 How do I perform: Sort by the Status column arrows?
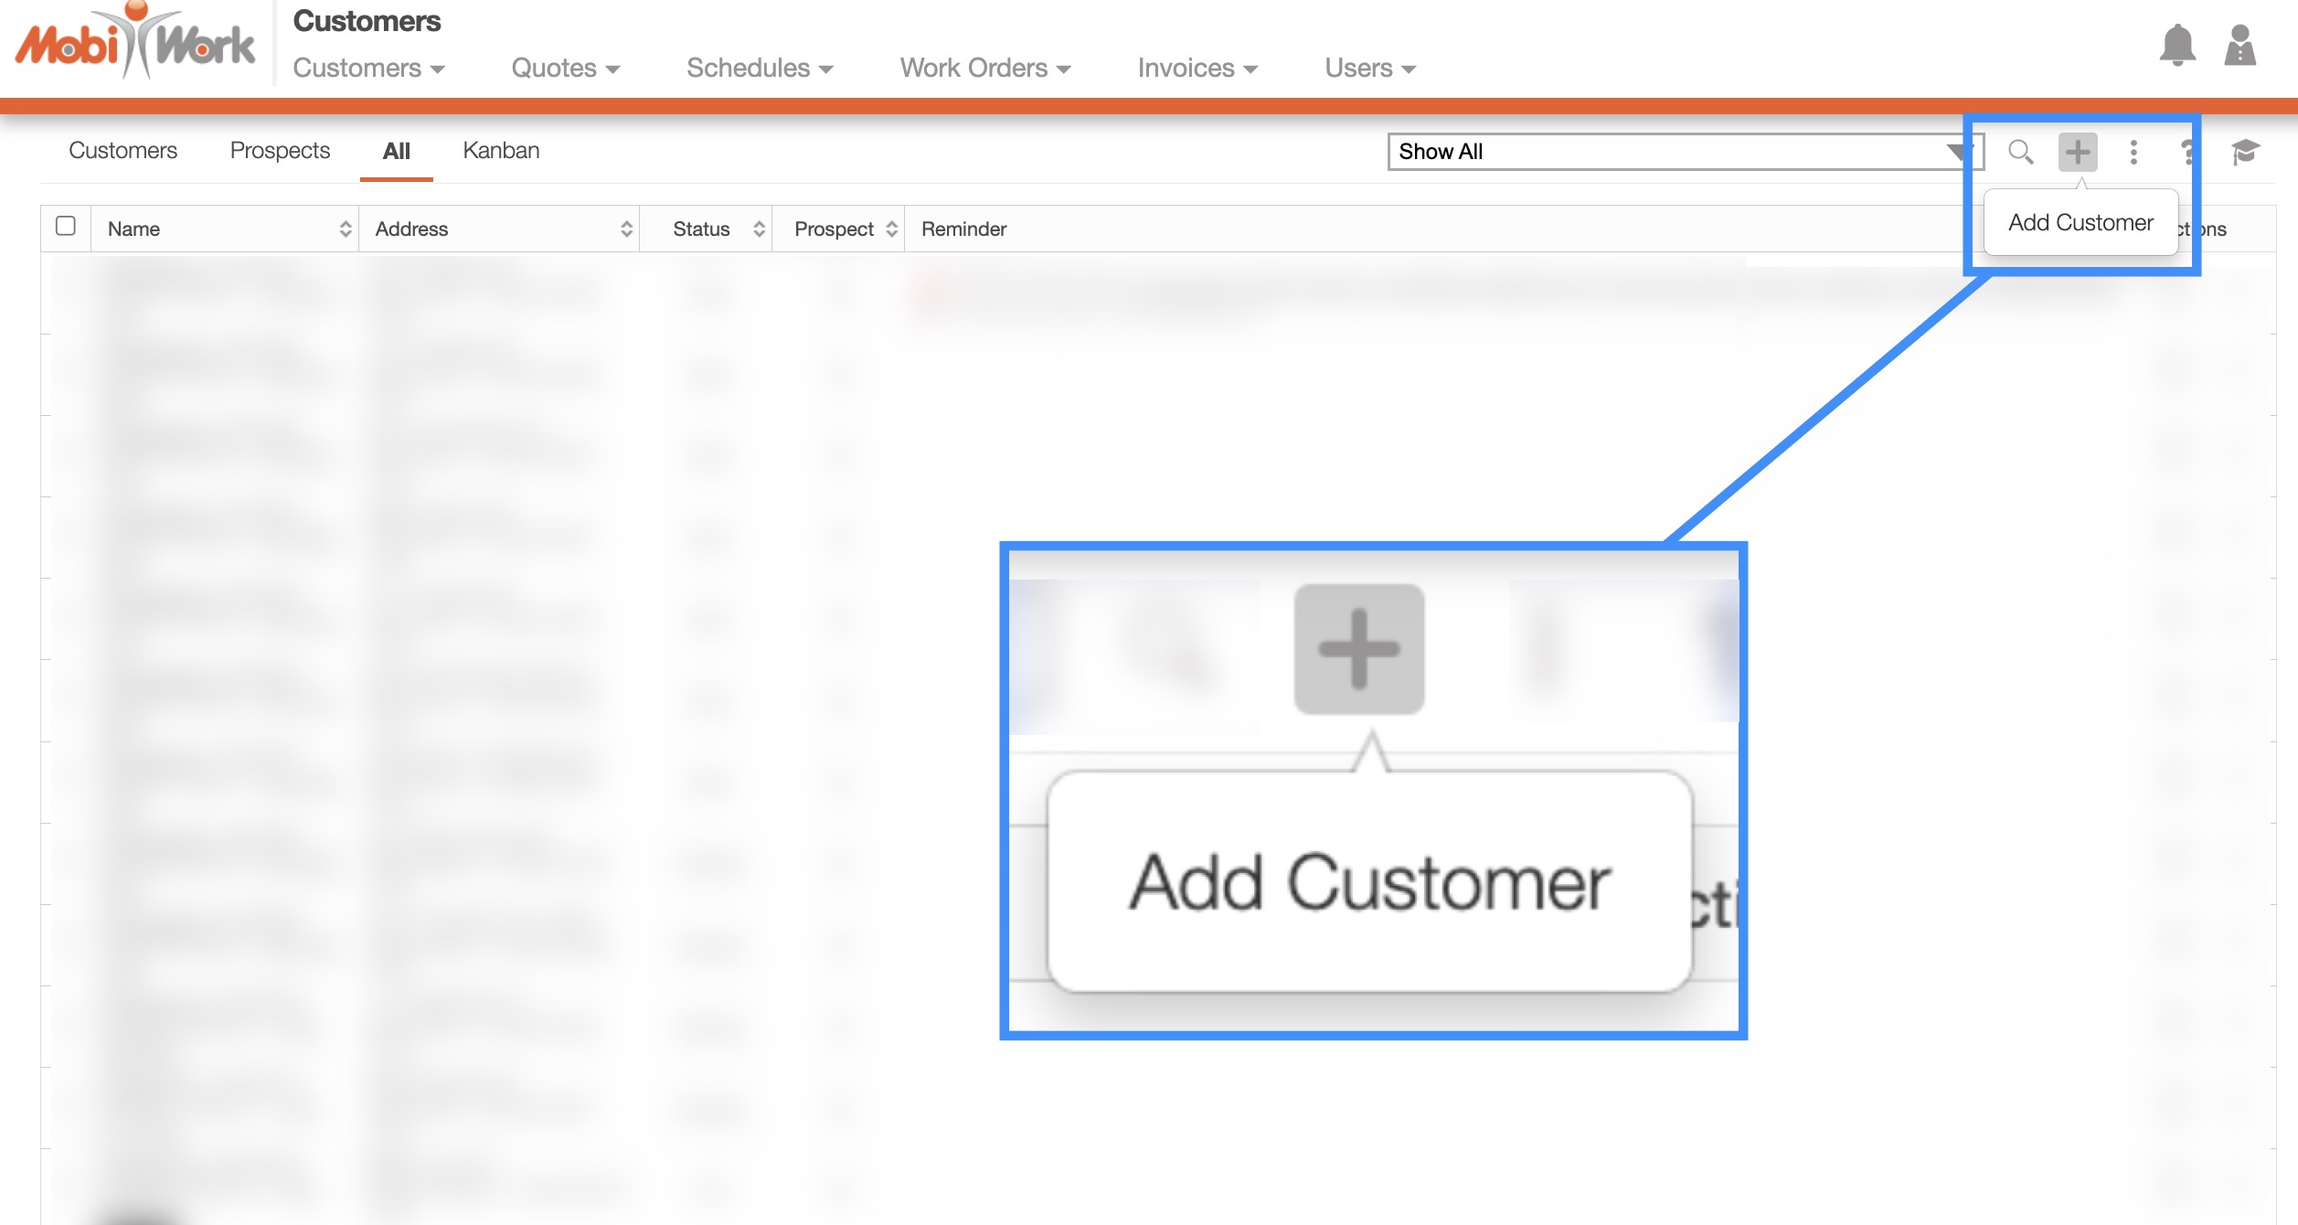click(x=759, y=229)
